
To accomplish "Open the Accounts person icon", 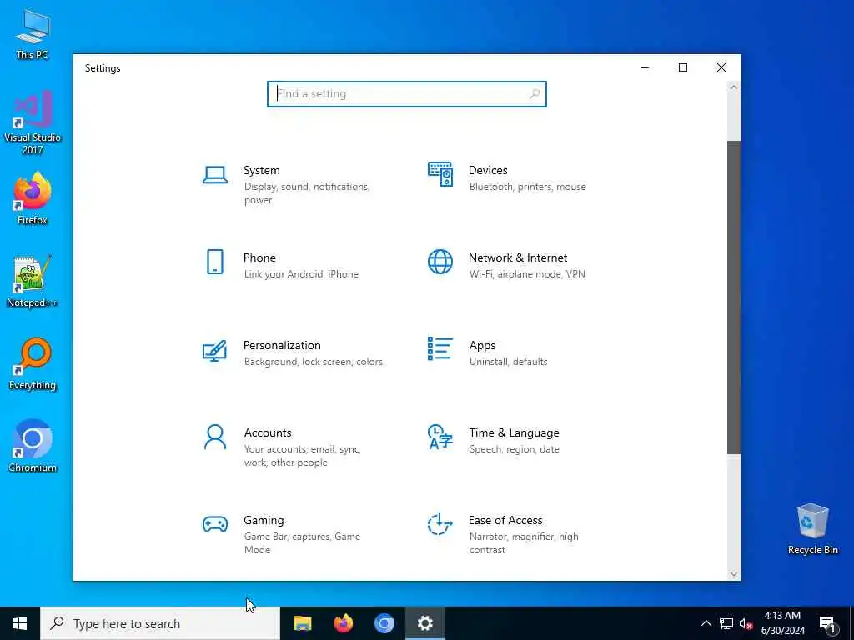I will click(215, 437).
